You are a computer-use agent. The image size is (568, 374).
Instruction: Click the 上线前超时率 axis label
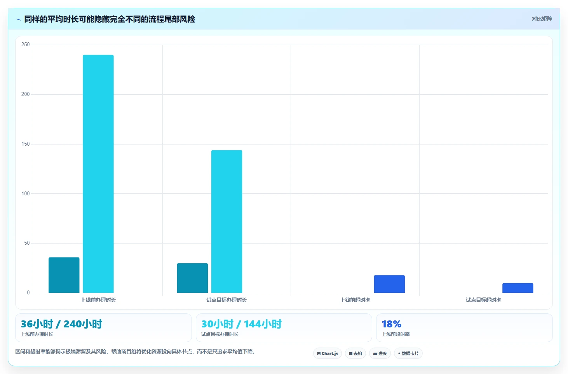355,300
